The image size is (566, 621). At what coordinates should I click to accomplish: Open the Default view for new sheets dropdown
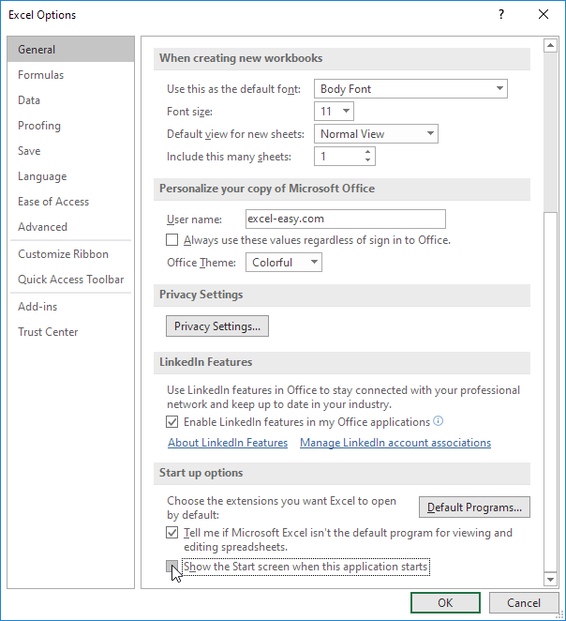[430, 134]
